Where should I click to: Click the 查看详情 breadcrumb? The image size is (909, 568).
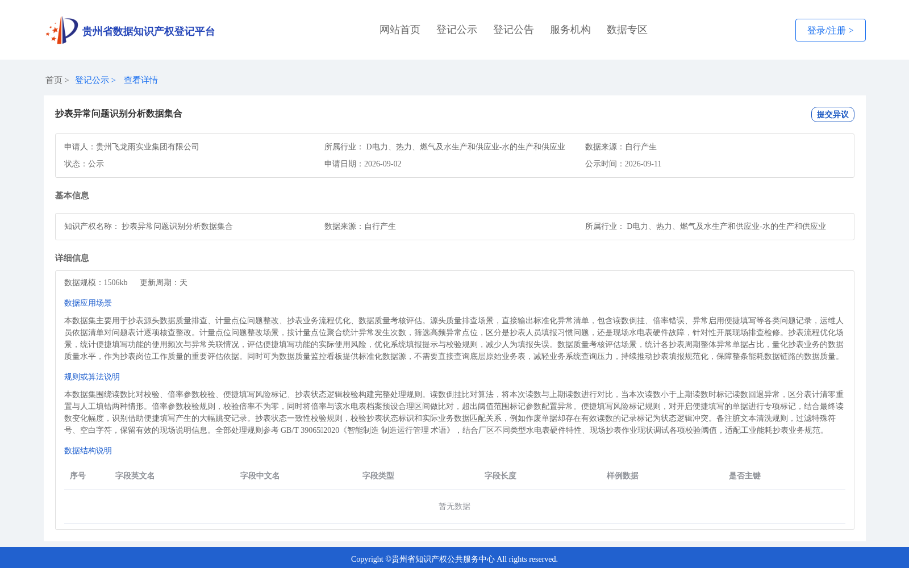141,80
